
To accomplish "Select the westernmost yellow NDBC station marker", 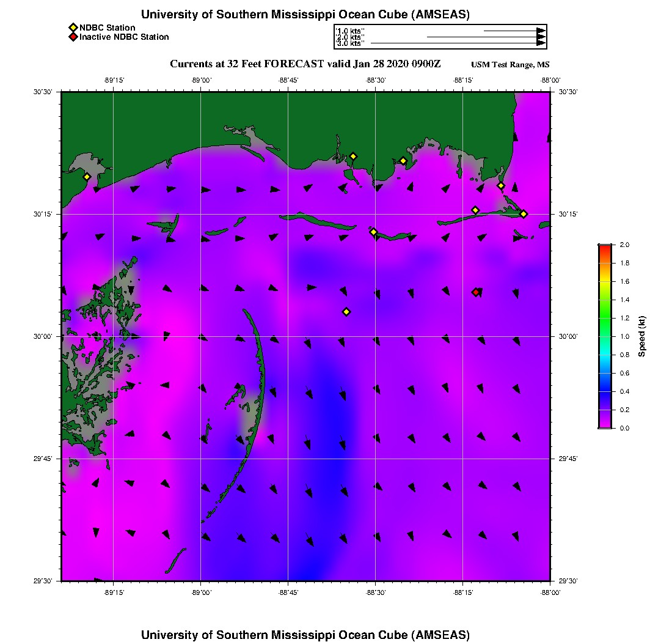I will (x=87, y=177).
